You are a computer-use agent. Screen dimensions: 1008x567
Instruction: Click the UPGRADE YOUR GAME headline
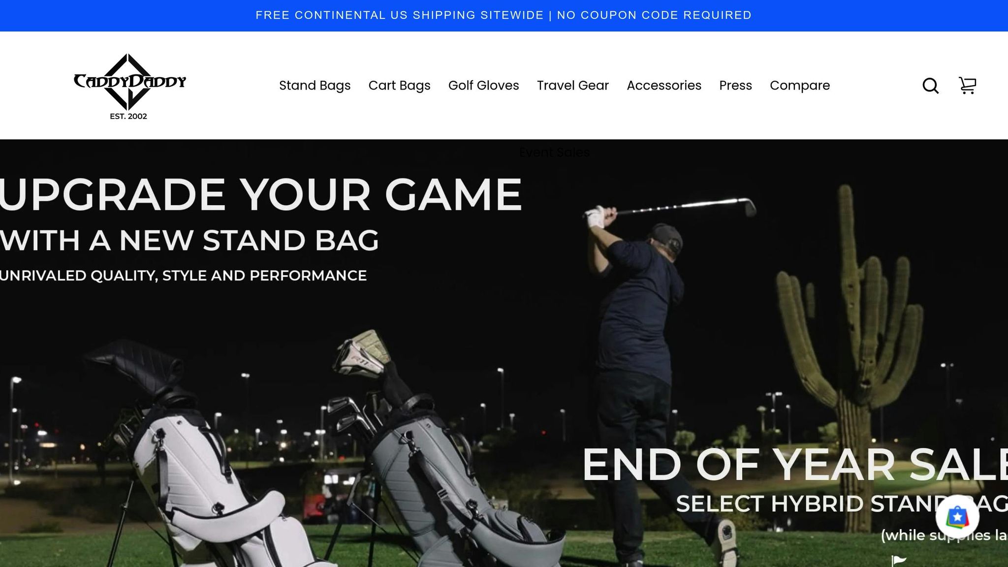coord(261,195)
